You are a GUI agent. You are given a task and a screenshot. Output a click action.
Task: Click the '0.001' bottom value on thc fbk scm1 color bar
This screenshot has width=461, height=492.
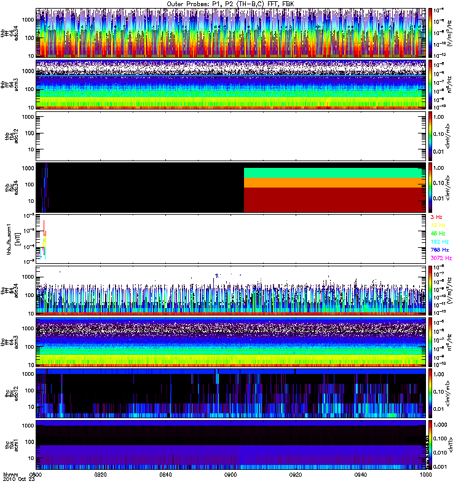pos(440,467)
